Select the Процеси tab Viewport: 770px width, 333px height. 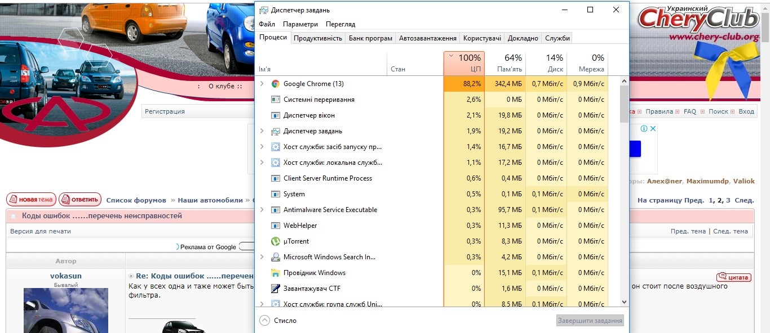(x=273, y=37)
